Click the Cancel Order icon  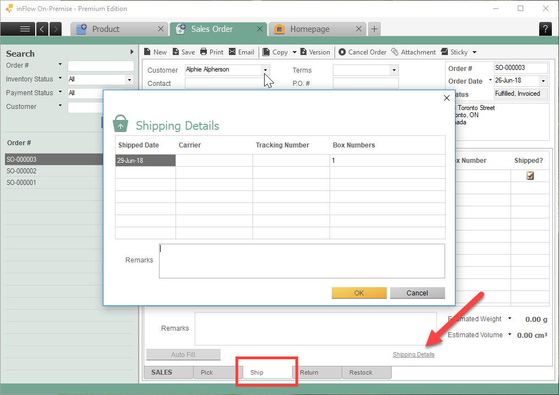[x=342, y=52]
